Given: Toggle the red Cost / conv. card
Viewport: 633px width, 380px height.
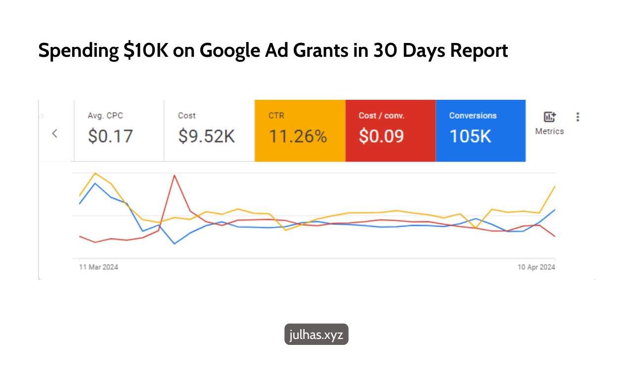Looking at the screenshot, I should click(x=390, y=130).
